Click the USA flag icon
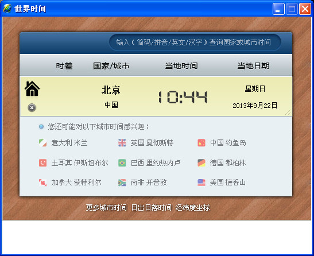Screen dimensions: 314x256 click(x=201, y=183)
